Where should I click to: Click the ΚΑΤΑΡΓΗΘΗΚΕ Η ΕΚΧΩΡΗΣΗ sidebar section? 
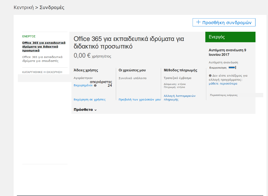[42, 72]
